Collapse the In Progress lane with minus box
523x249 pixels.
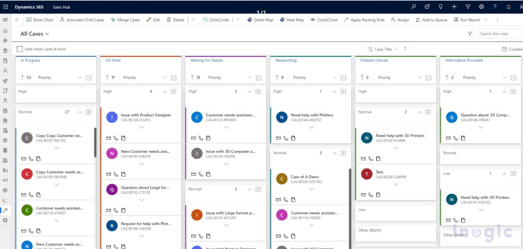[89, 78]
